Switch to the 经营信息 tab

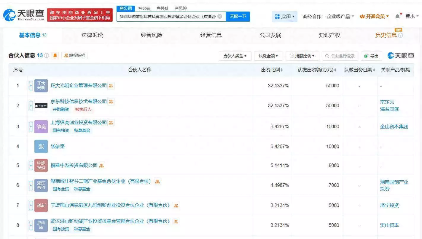point(211,35)
